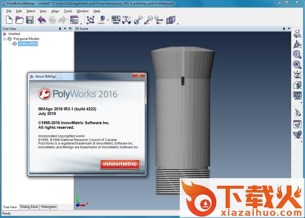Screen dimensions: 305x218
Task: Click the zoom-to-fit magnifier icon
Action: [x=297, y=54]
